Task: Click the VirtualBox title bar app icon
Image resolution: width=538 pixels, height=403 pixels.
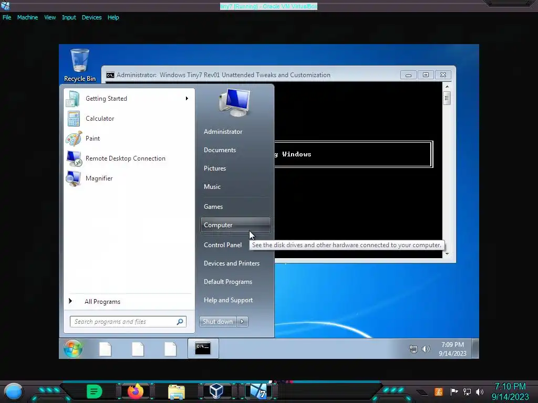Action: [x=5, y=6]
